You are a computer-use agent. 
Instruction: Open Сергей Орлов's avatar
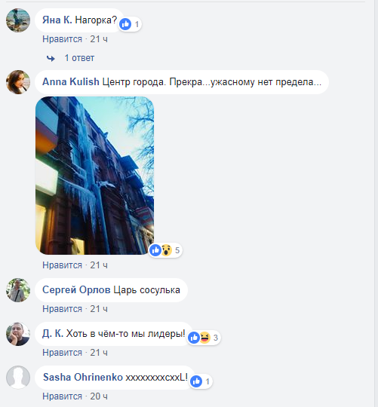18,290
